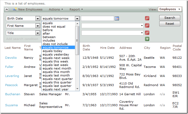Open the Leverling employee link
Viewport: 188px width, 114px height.
tap(12, 76)
